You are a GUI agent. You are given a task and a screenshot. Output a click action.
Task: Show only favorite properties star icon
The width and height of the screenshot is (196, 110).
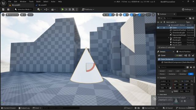pyautogui.click(x=191, y=67)
